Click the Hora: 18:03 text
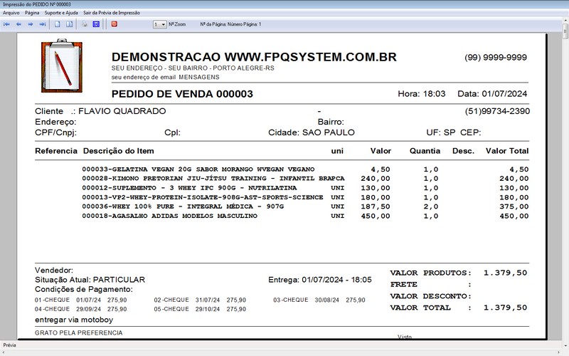 pos(422,94)
